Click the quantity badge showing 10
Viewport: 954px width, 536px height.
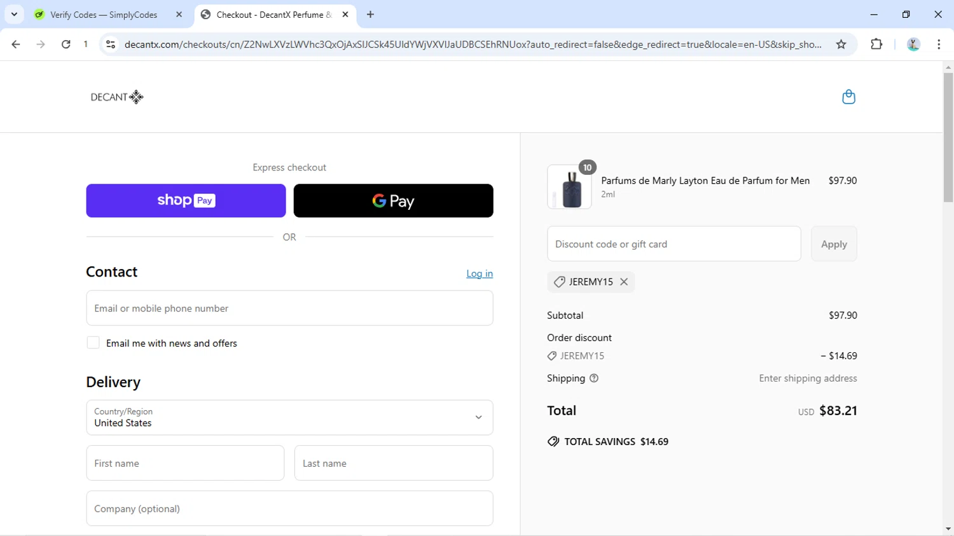587,167
